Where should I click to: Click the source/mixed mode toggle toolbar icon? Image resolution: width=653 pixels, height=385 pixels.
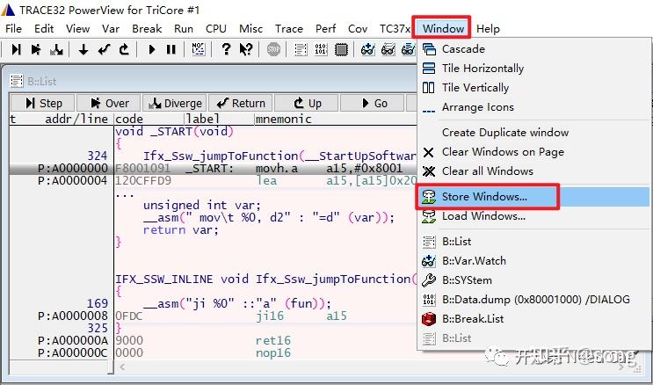[199, 49]
